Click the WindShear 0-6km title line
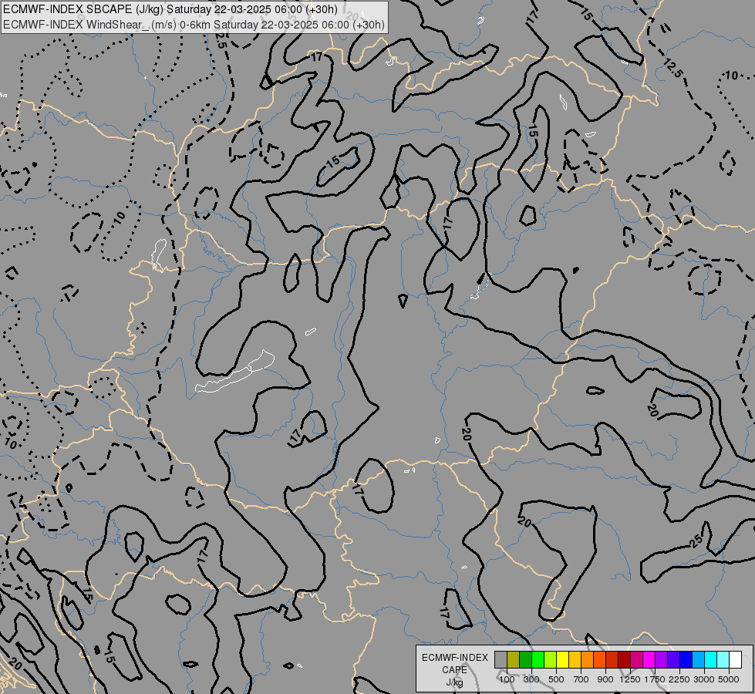Viewport: 755px width, 694px height. tap(194, 25)
